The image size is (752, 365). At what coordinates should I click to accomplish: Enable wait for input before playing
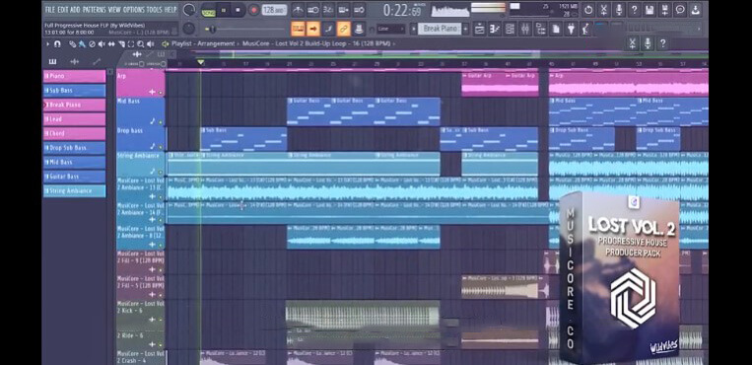tap(313, 10)
